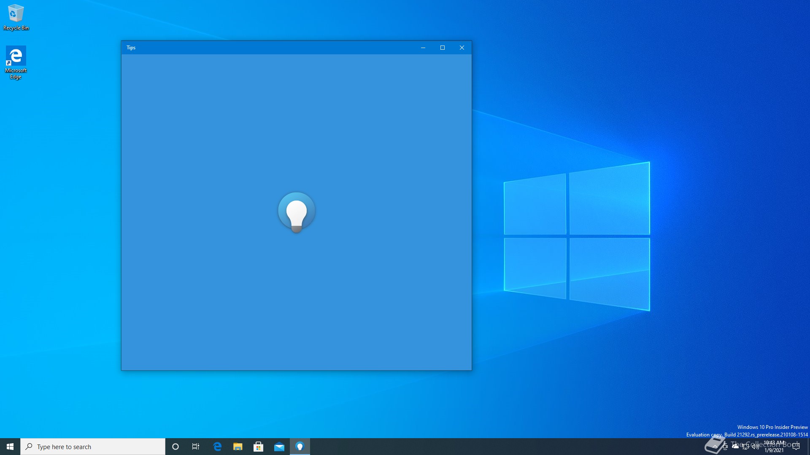This screenshot has height=455, width=810.
Task: Click the Type here to search box
Action: (x=93, y=447)
